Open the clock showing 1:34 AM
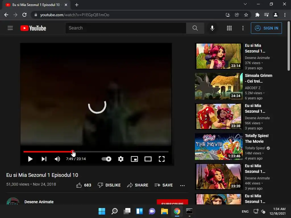 277,211
